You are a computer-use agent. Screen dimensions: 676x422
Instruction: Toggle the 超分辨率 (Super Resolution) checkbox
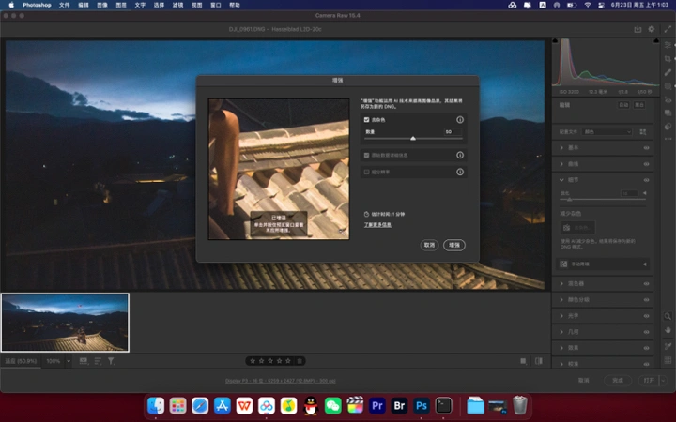tap(366, 172)
